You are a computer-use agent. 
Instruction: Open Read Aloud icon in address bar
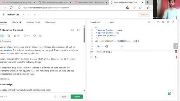pyautogui.click(x=134, y=8)
